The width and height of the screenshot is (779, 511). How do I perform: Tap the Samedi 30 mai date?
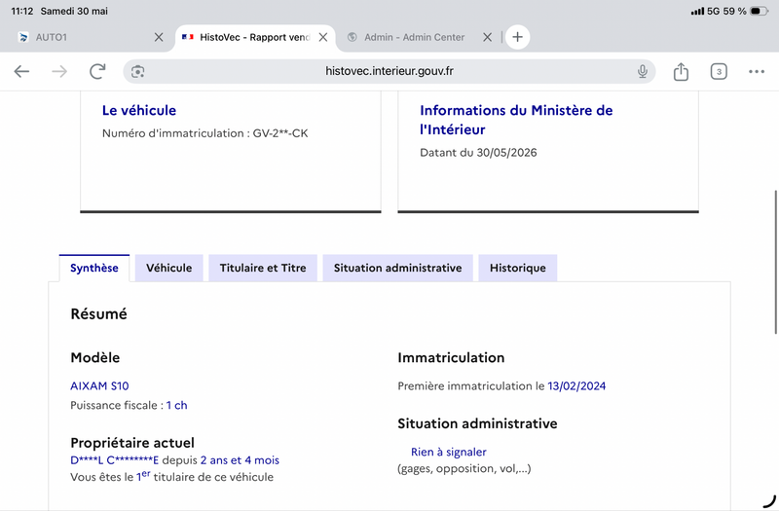(74, 11)
